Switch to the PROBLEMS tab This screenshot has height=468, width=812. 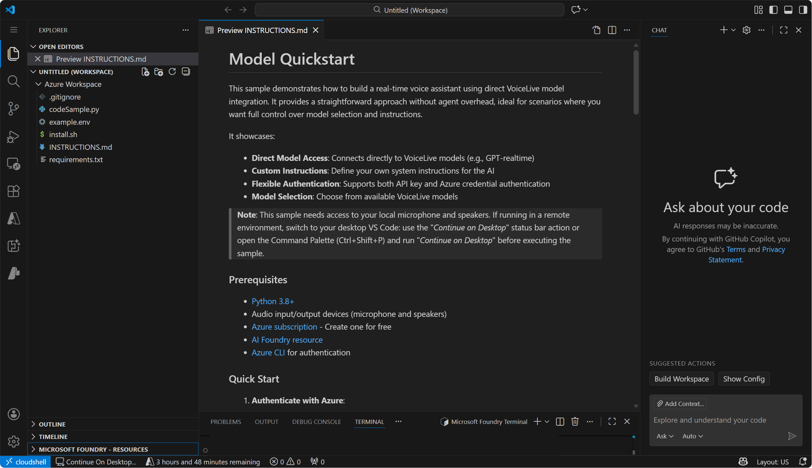pyautogui.click(x=225, y=421)
